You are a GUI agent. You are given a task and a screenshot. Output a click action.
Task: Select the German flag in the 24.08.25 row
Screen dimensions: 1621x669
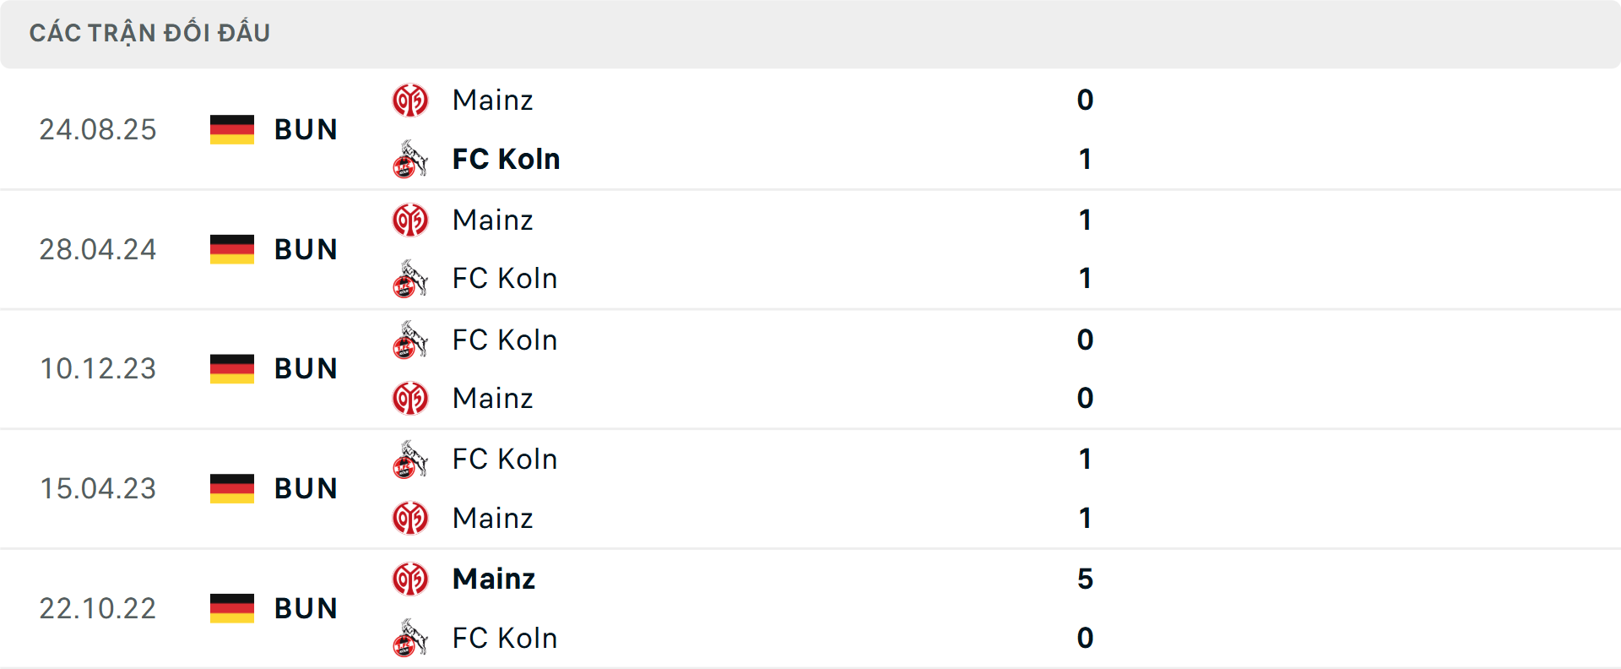(231, 129)
